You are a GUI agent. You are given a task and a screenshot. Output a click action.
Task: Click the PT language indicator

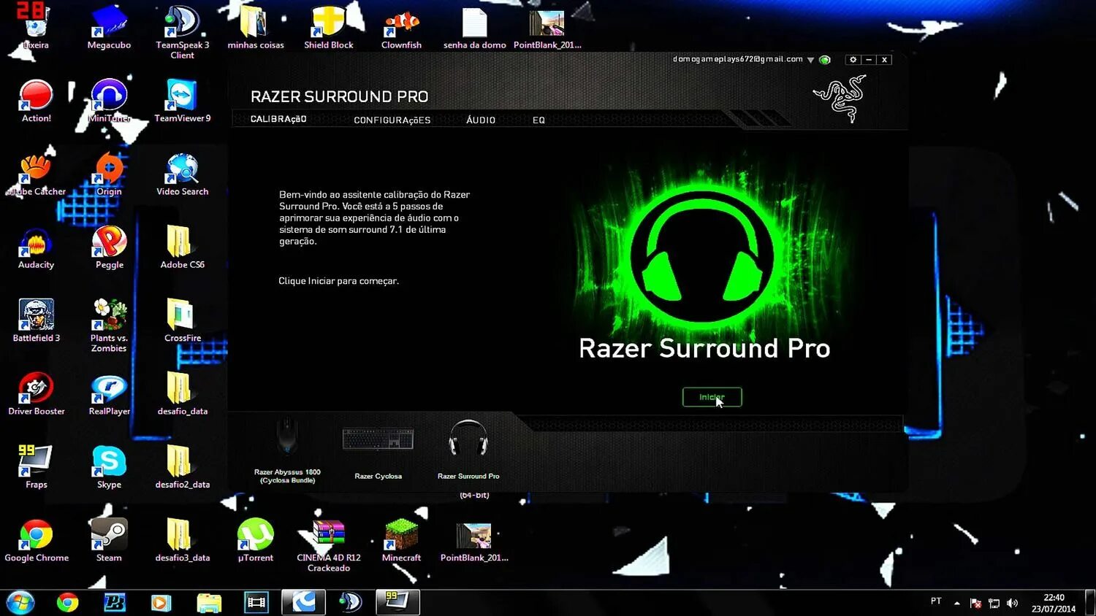tap(936, 601)
